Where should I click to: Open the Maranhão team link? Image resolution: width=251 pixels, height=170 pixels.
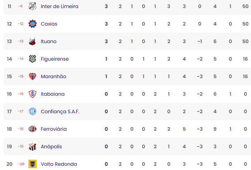tap(53, 76)
